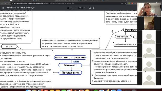Open the green extension icon
The width and height of the screenshot is (162, 91).
[129, 3]
